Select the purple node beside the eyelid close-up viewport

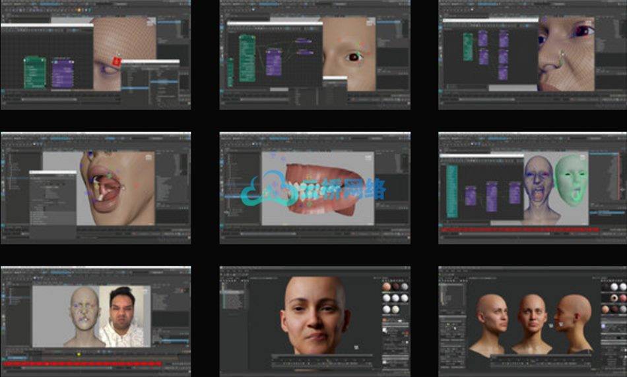[63, 73]
